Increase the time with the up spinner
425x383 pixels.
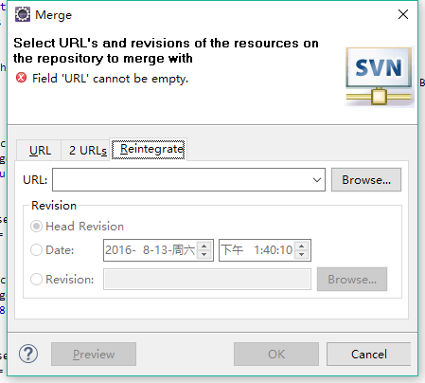pyautogui.click(x=302, y=246)
